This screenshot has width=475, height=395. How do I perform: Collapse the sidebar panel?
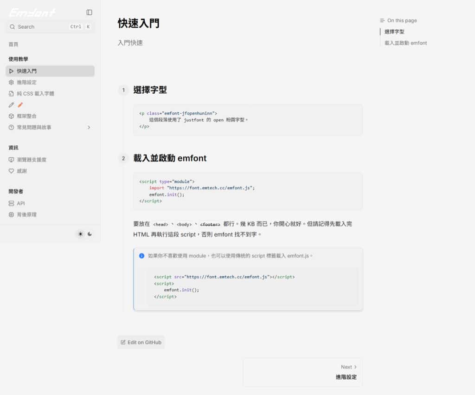pyautogui.click(x=89, y=13)
